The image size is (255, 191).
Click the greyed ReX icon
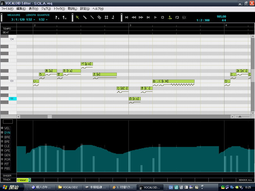[x=184, y=18]
